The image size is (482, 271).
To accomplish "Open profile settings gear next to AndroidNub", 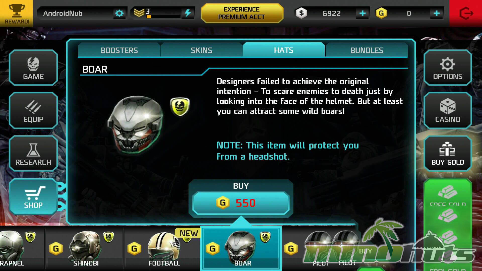I will coord(119,13).
